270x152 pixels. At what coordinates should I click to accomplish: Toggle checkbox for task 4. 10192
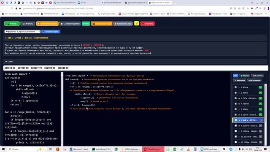(x=235, y=104)
